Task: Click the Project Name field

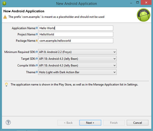Action: (76, 34)
